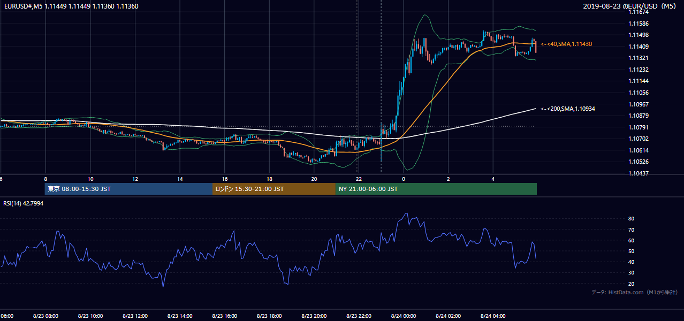
Task: Click hour label 0 on price chart time axis
Action: click(404, 179)
